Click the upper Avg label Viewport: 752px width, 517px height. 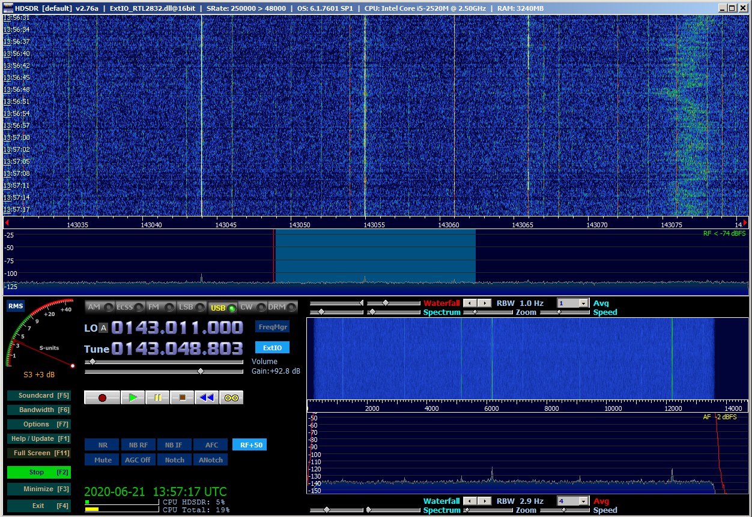point(601,303)
